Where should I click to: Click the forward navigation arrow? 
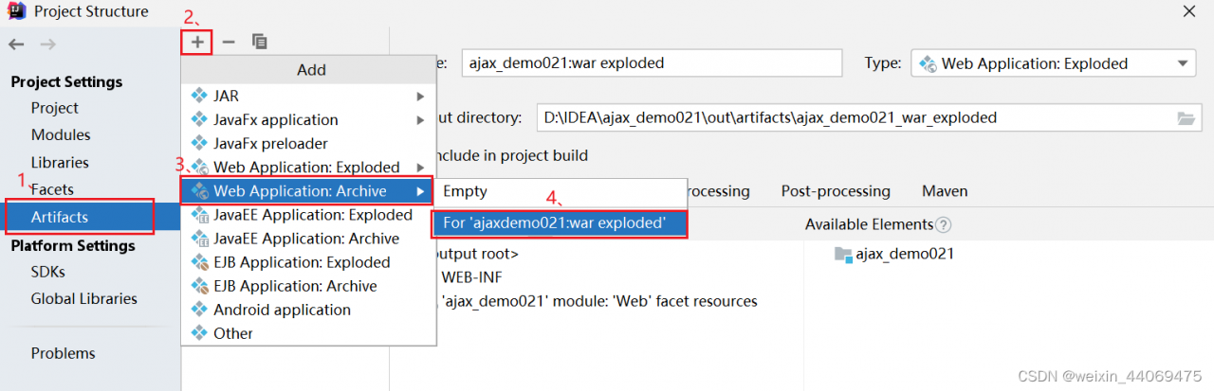tap(47, 44)
